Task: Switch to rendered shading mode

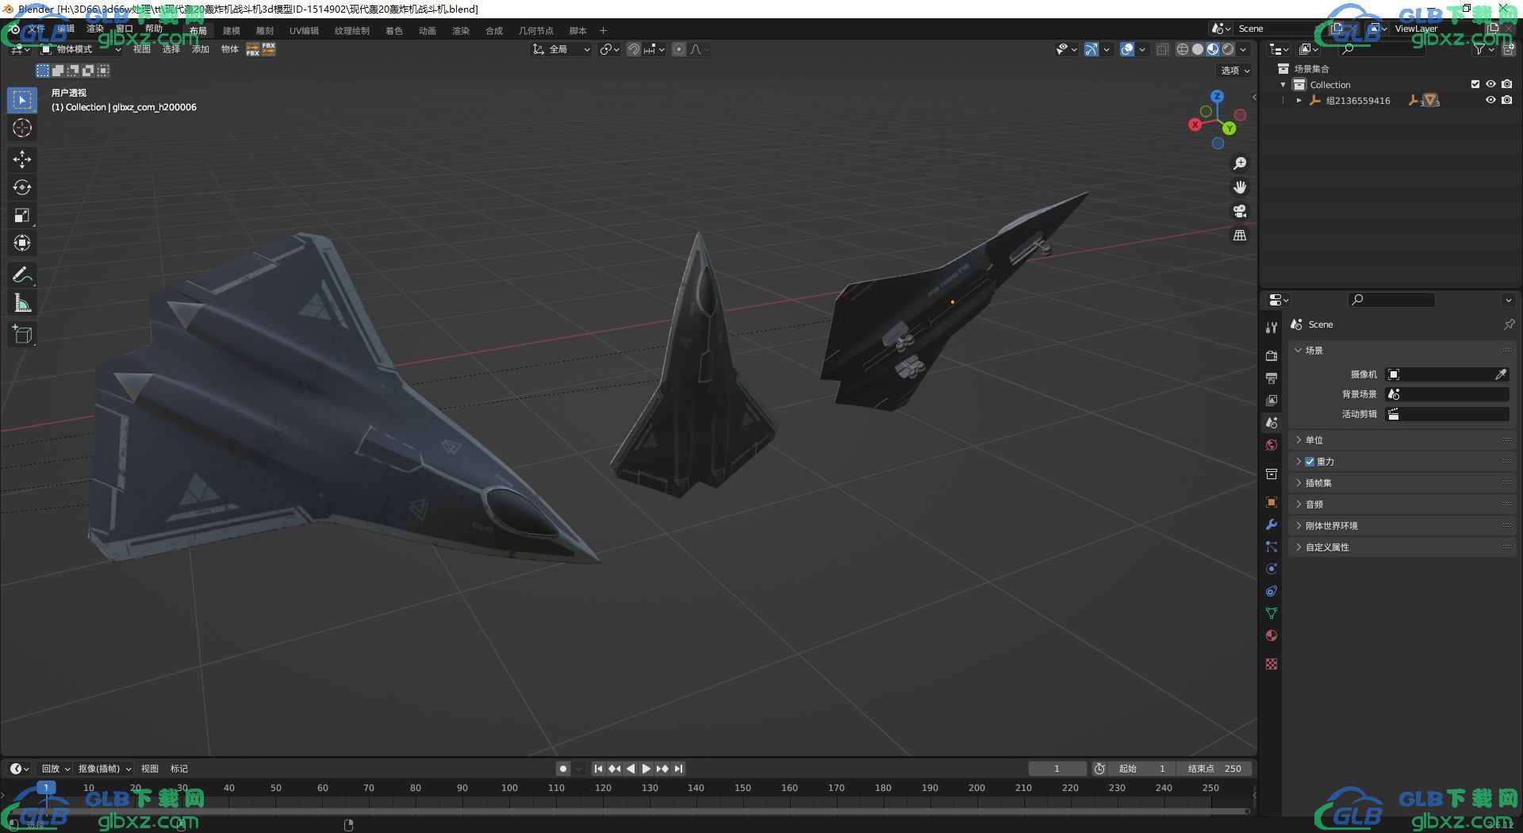Action: pyautogui.click(x=1228, y=49)
